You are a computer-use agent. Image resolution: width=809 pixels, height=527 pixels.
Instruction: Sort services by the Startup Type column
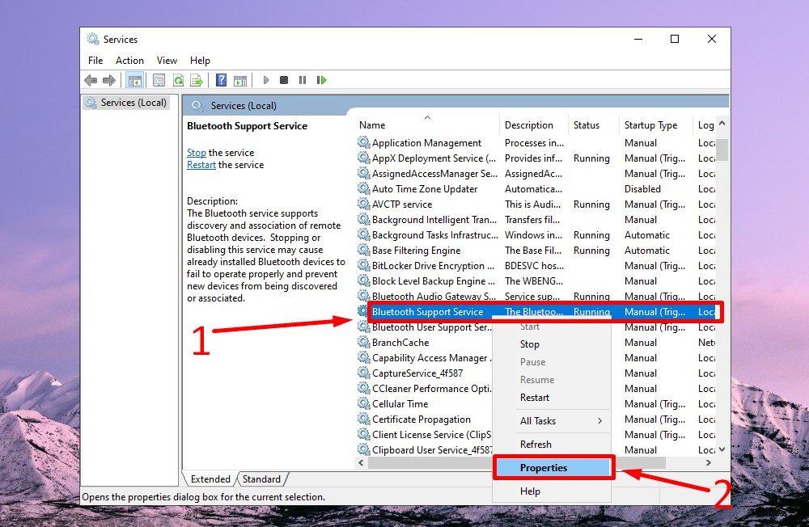(650, 125)
